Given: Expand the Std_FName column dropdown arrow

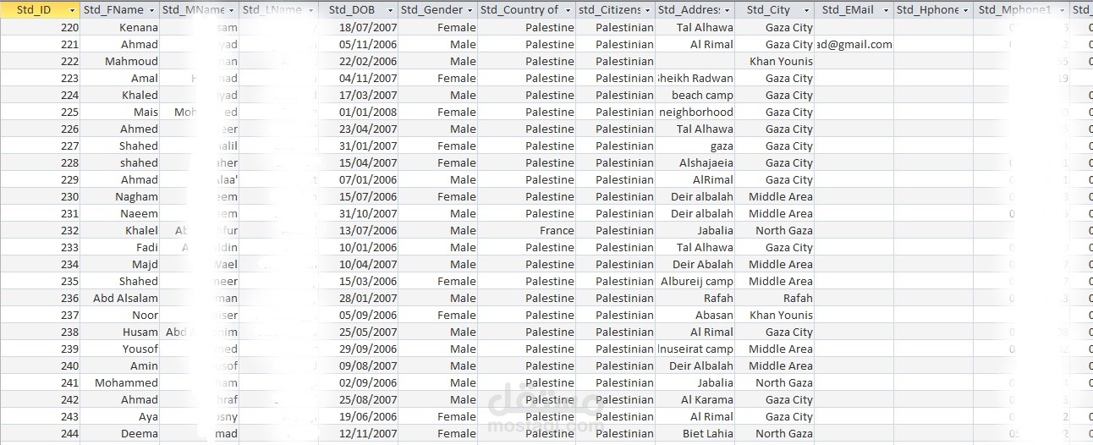Looking at the screenshot, I should [151, 10].
